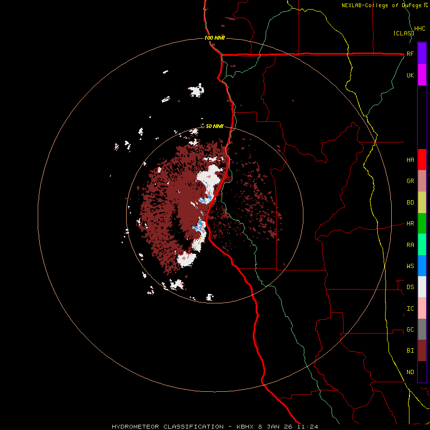Screen dimensions: 430x430
Task: Click the 11:24 timestamp
Action: point(307,427)
